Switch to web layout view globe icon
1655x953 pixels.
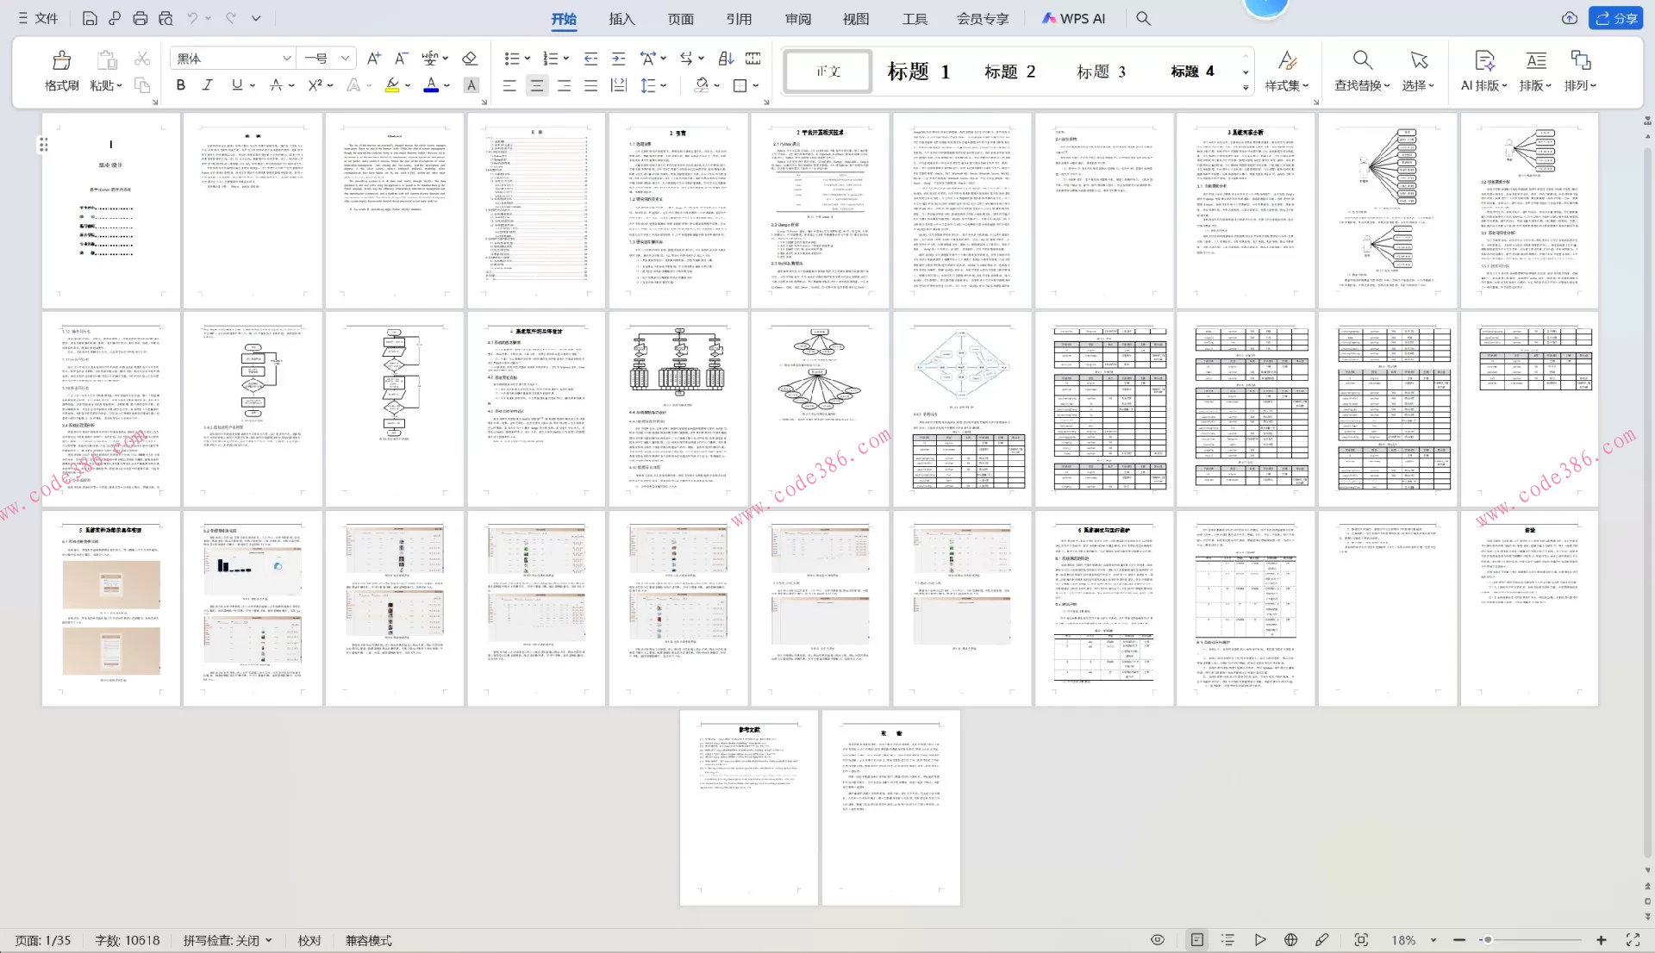point(1290,940)
